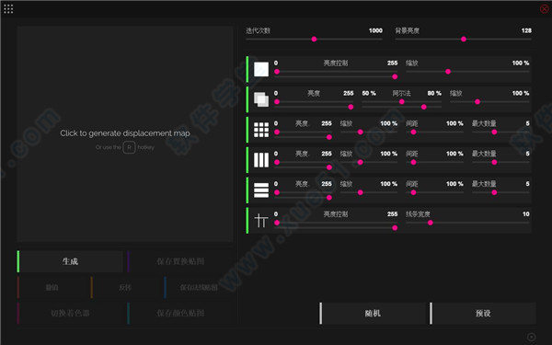Click horizontal bars row 缩放 scale handle
The width and height of the screenshot is (552, 345).
click(x=360, y=192)
